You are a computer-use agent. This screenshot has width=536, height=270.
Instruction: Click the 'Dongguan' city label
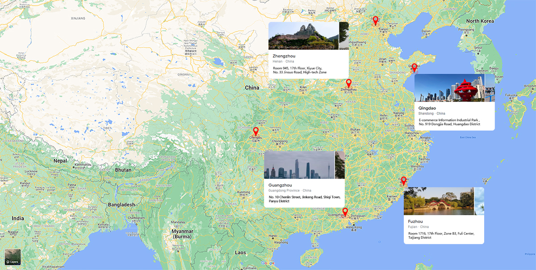358,216
